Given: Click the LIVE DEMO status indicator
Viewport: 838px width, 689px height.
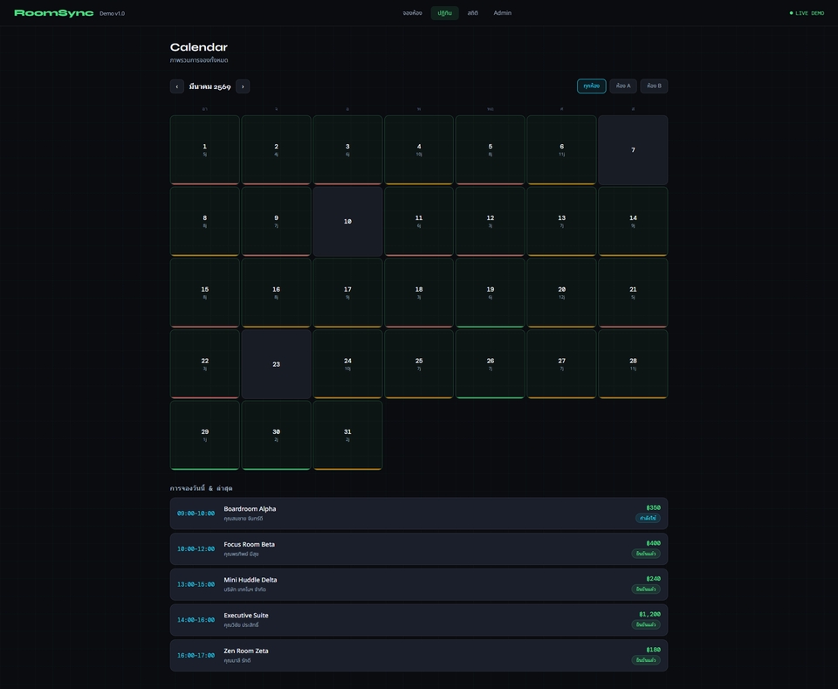Looking at the screenshot, I should tap(807, 13).
